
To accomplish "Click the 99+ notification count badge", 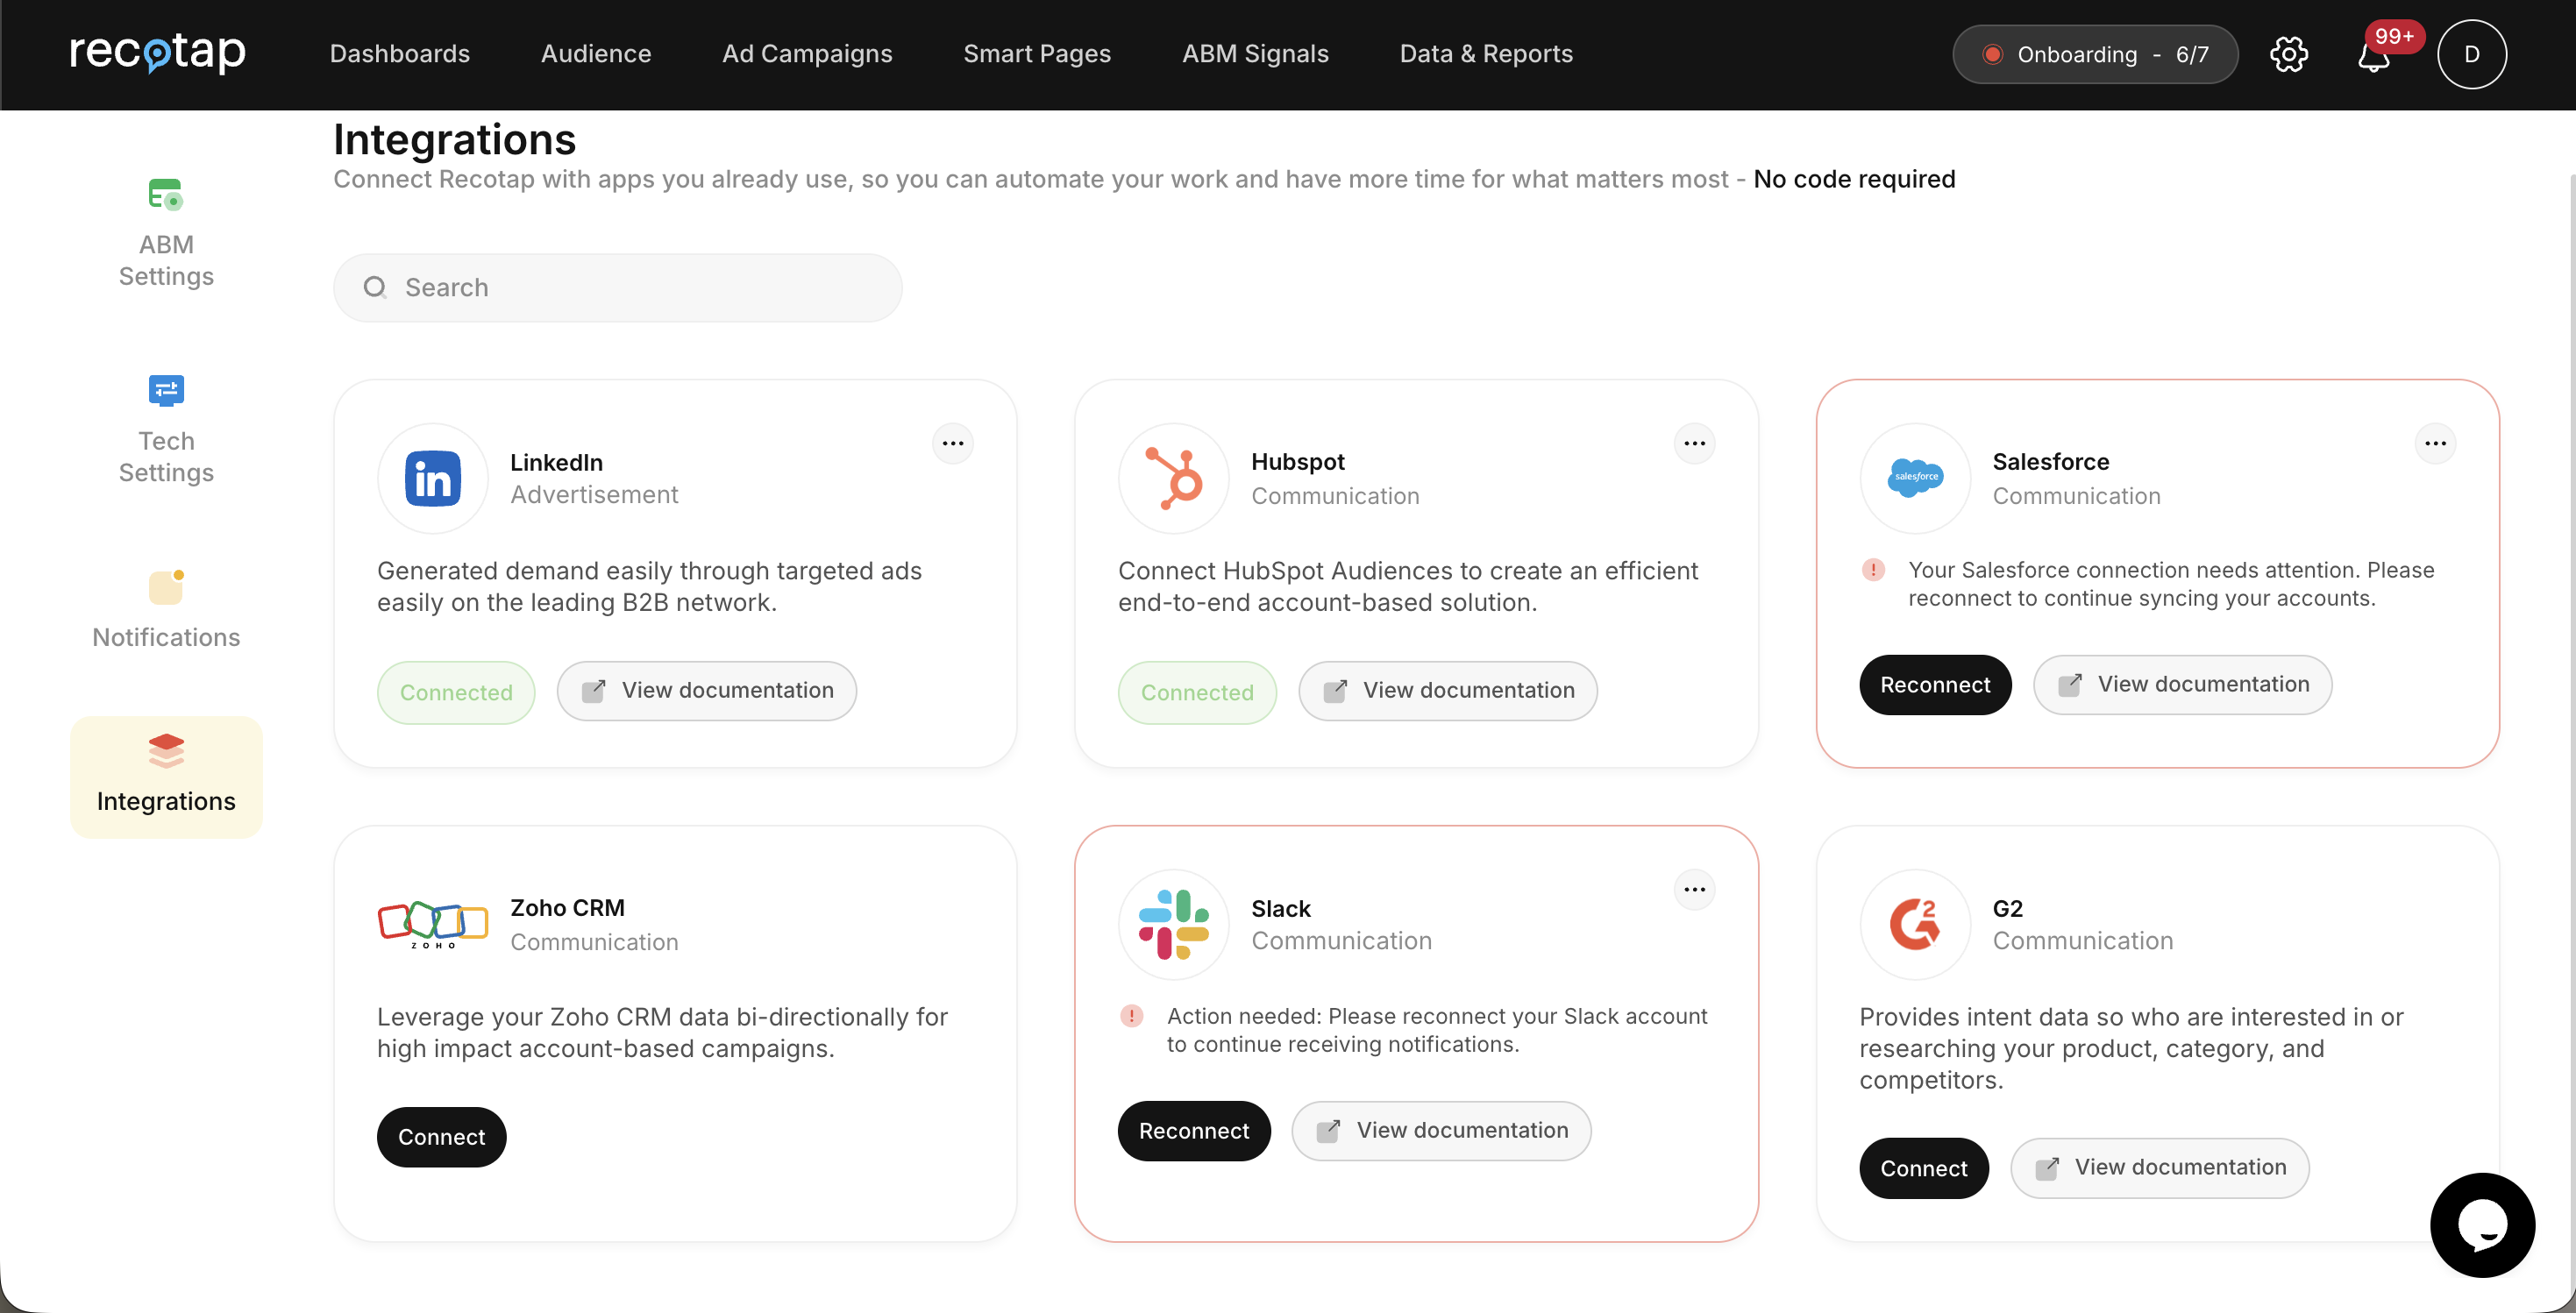I will [2394, 36].
